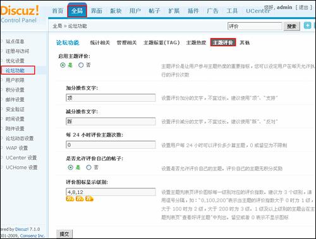Click the first rating level icon
Screen dimensions: 316x239
click(70, 199)
